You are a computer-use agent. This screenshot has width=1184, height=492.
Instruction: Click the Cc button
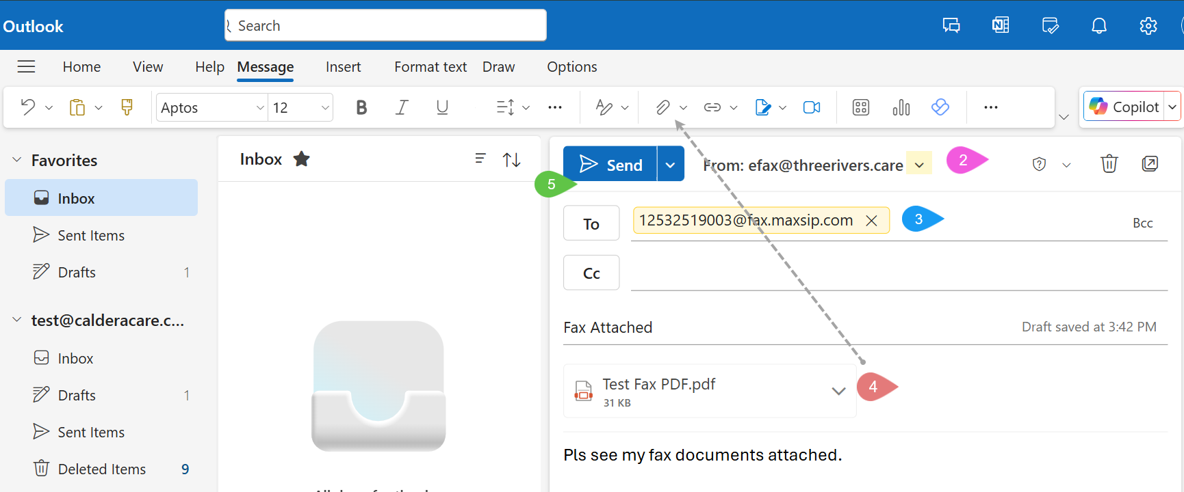[591, 273]
